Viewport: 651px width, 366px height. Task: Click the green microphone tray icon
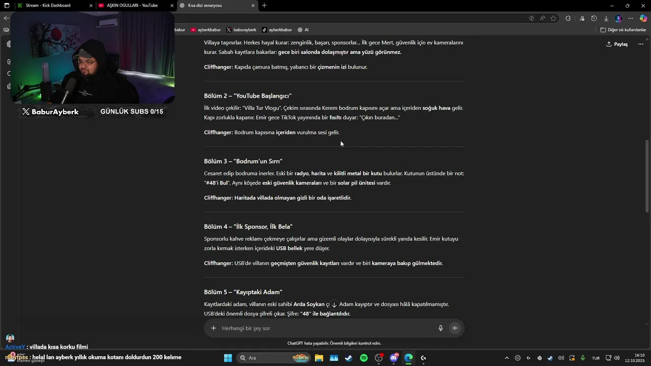tap(583, 358)
